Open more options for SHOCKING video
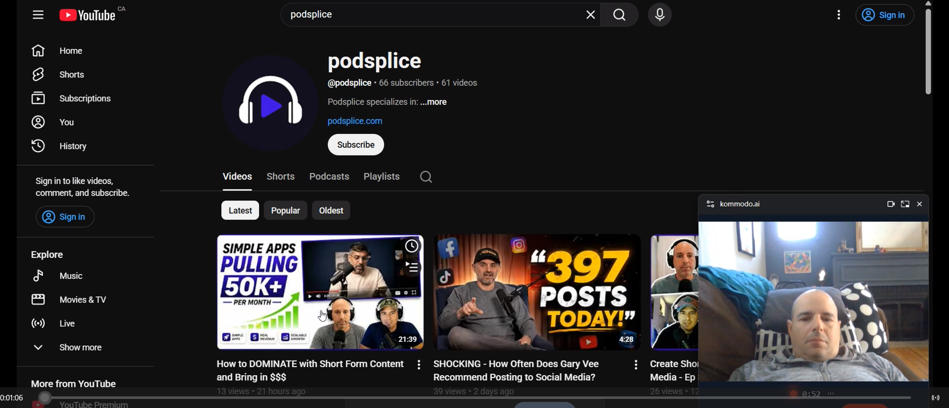This screenshot has width=949, height=408. 636,365
